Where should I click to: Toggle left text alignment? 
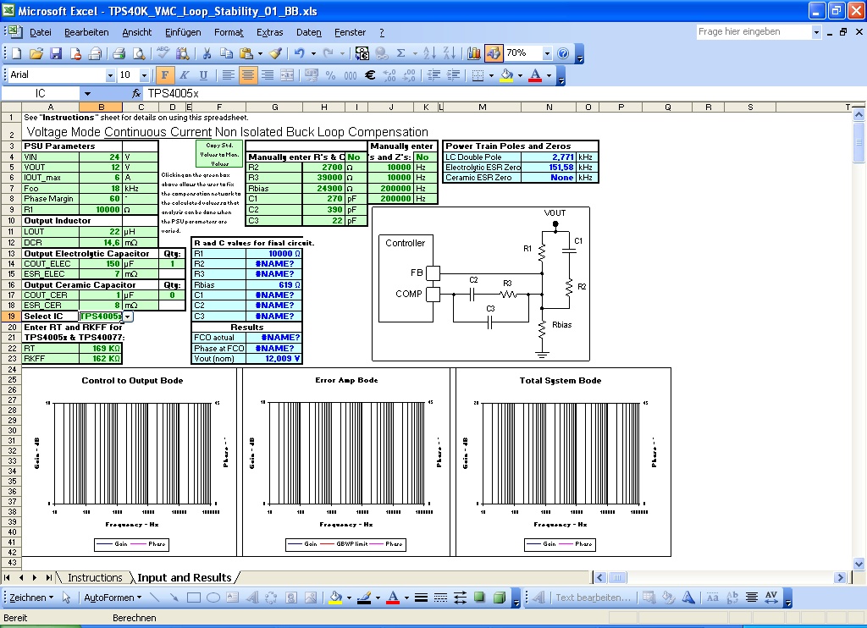pyautogui.click(x=229, y=75)
